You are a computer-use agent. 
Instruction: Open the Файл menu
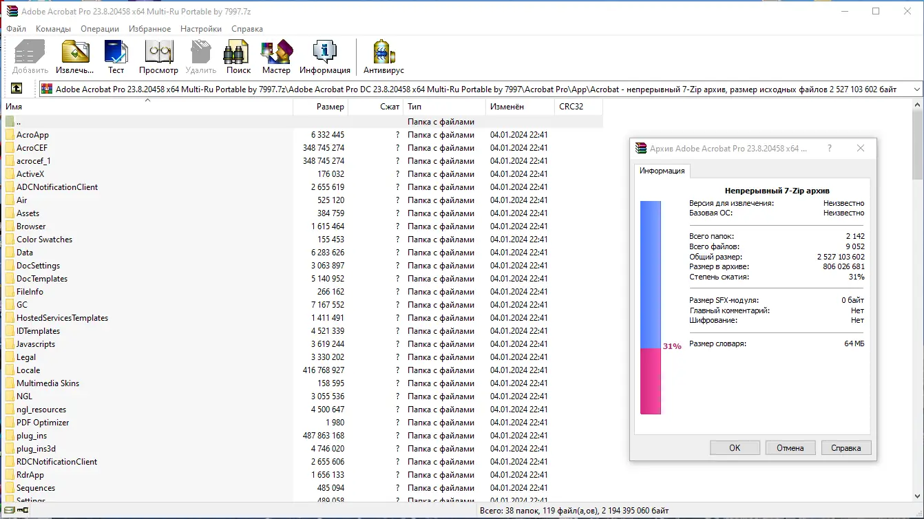click(16, 29)
